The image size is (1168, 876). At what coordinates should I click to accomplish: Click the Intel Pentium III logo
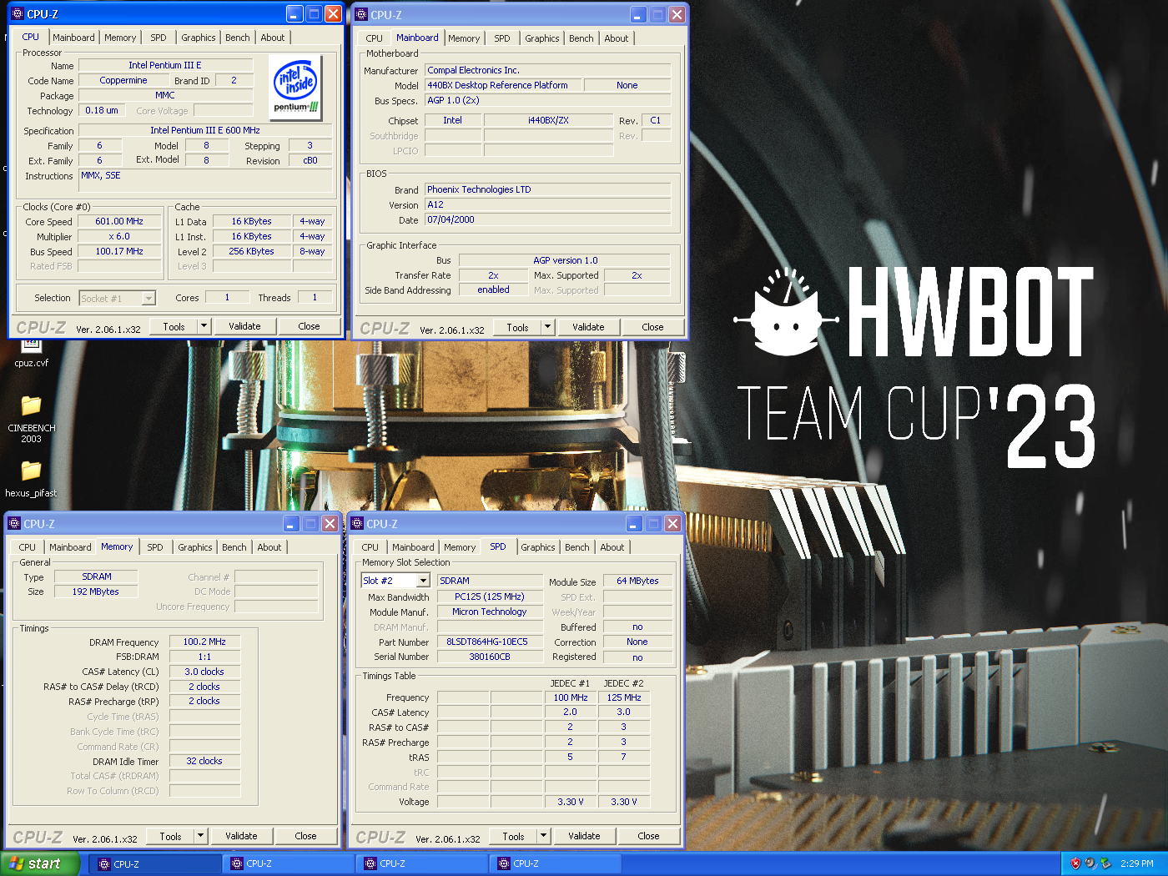[295, 88]
